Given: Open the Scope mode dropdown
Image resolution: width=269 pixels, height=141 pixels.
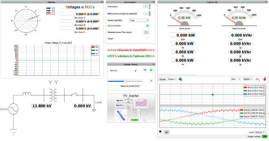Looking at the screenshot, I should [172, 79].
